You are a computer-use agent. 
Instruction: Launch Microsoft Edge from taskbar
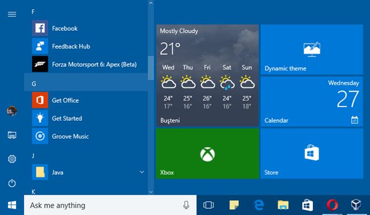[259, 205]
